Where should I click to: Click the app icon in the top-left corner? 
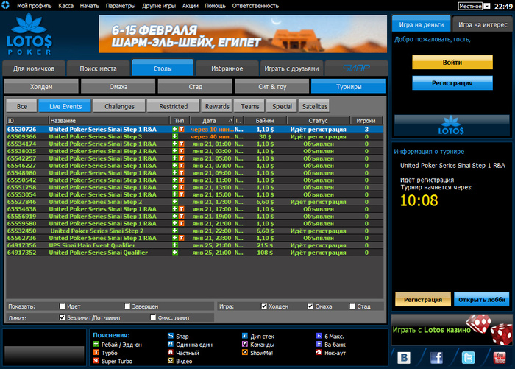tap(5, 5)
